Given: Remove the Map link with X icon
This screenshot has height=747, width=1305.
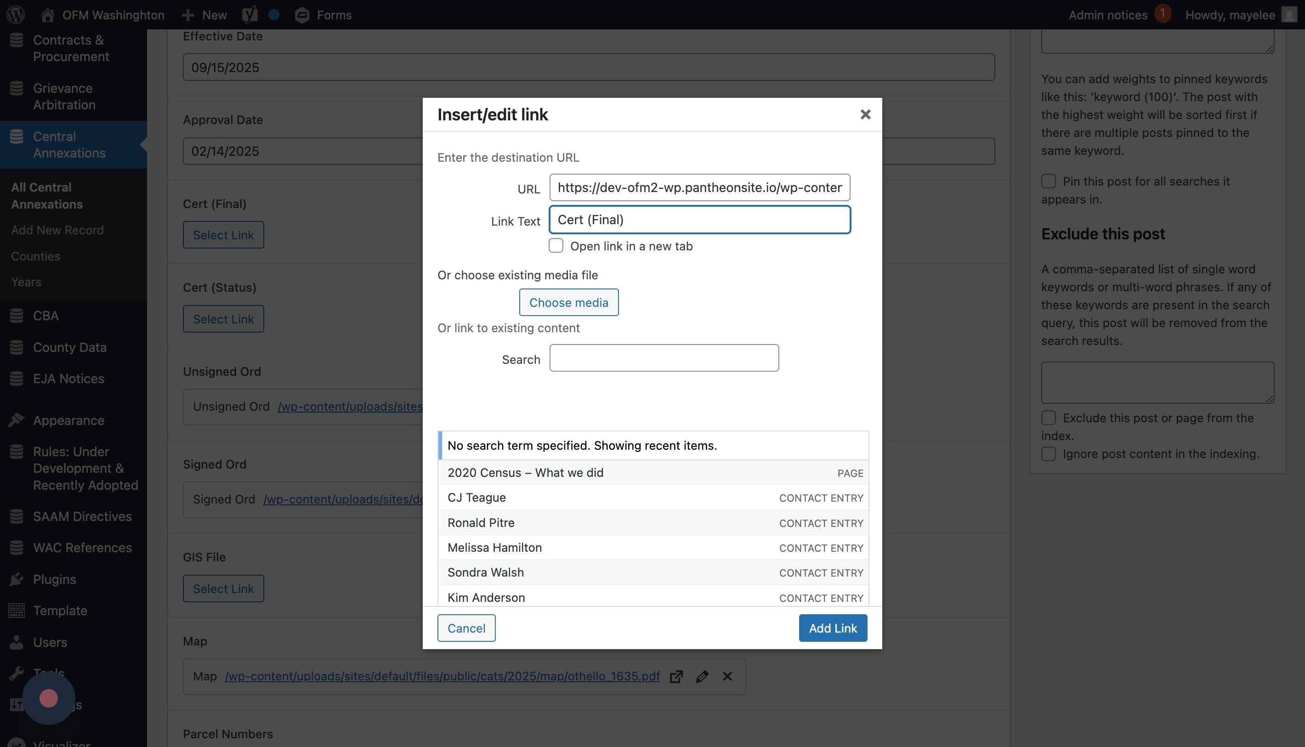Looking at the screenshot, I should [727, 676].
